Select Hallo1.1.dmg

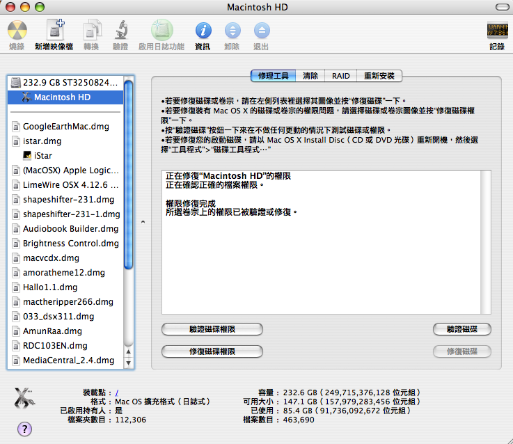[65, 287]
